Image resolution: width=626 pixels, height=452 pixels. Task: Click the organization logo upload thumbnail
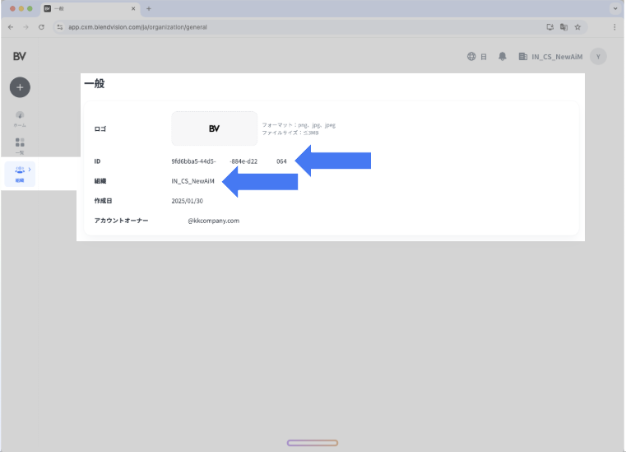[x=214, y=128]
